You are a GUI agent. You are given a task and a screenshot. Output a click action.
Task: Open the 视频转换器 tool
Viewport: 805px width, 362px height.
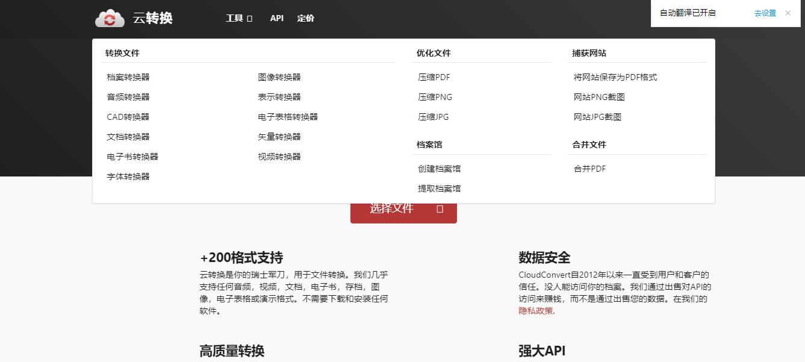click(278, 156)
